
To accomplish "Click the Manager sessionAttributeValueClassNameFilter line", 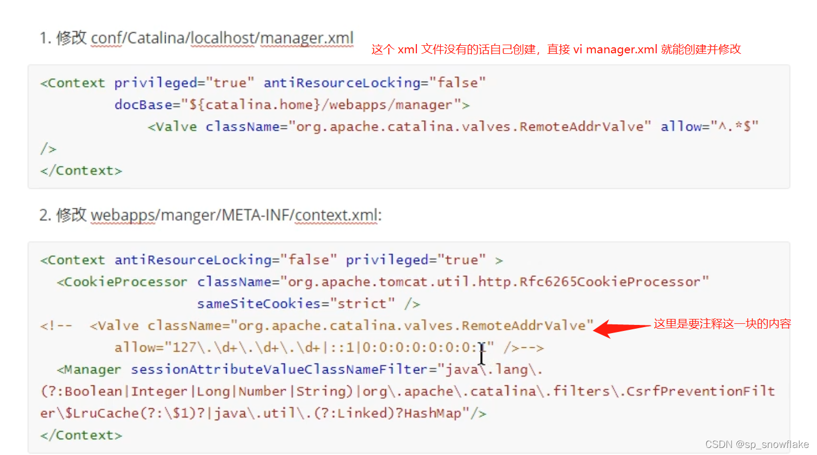I will (300, 370).
